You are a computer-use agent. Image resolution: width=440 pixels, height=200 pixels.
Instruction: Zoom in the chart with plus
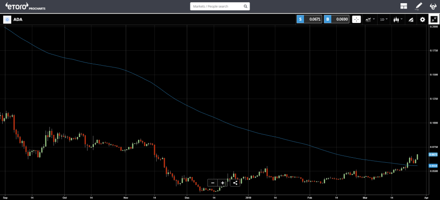tap(222, 183)
